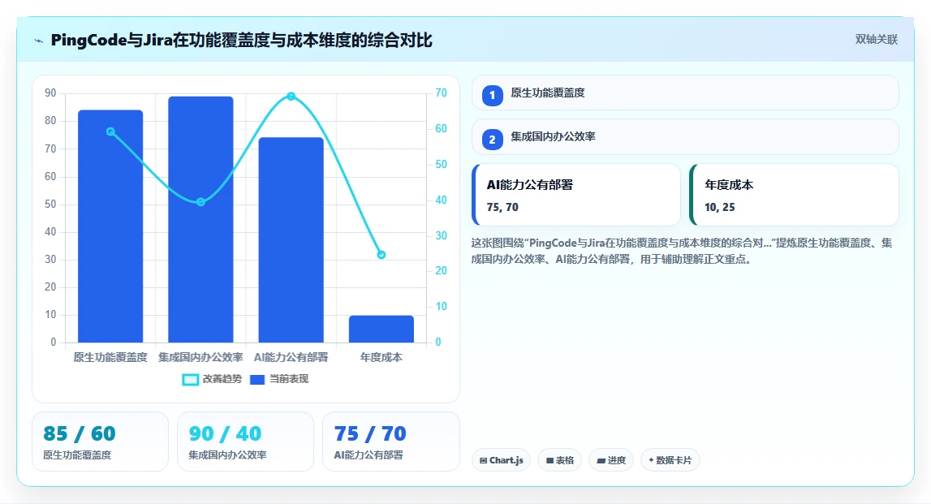Click the Chart.js tag

click(501, 460)
